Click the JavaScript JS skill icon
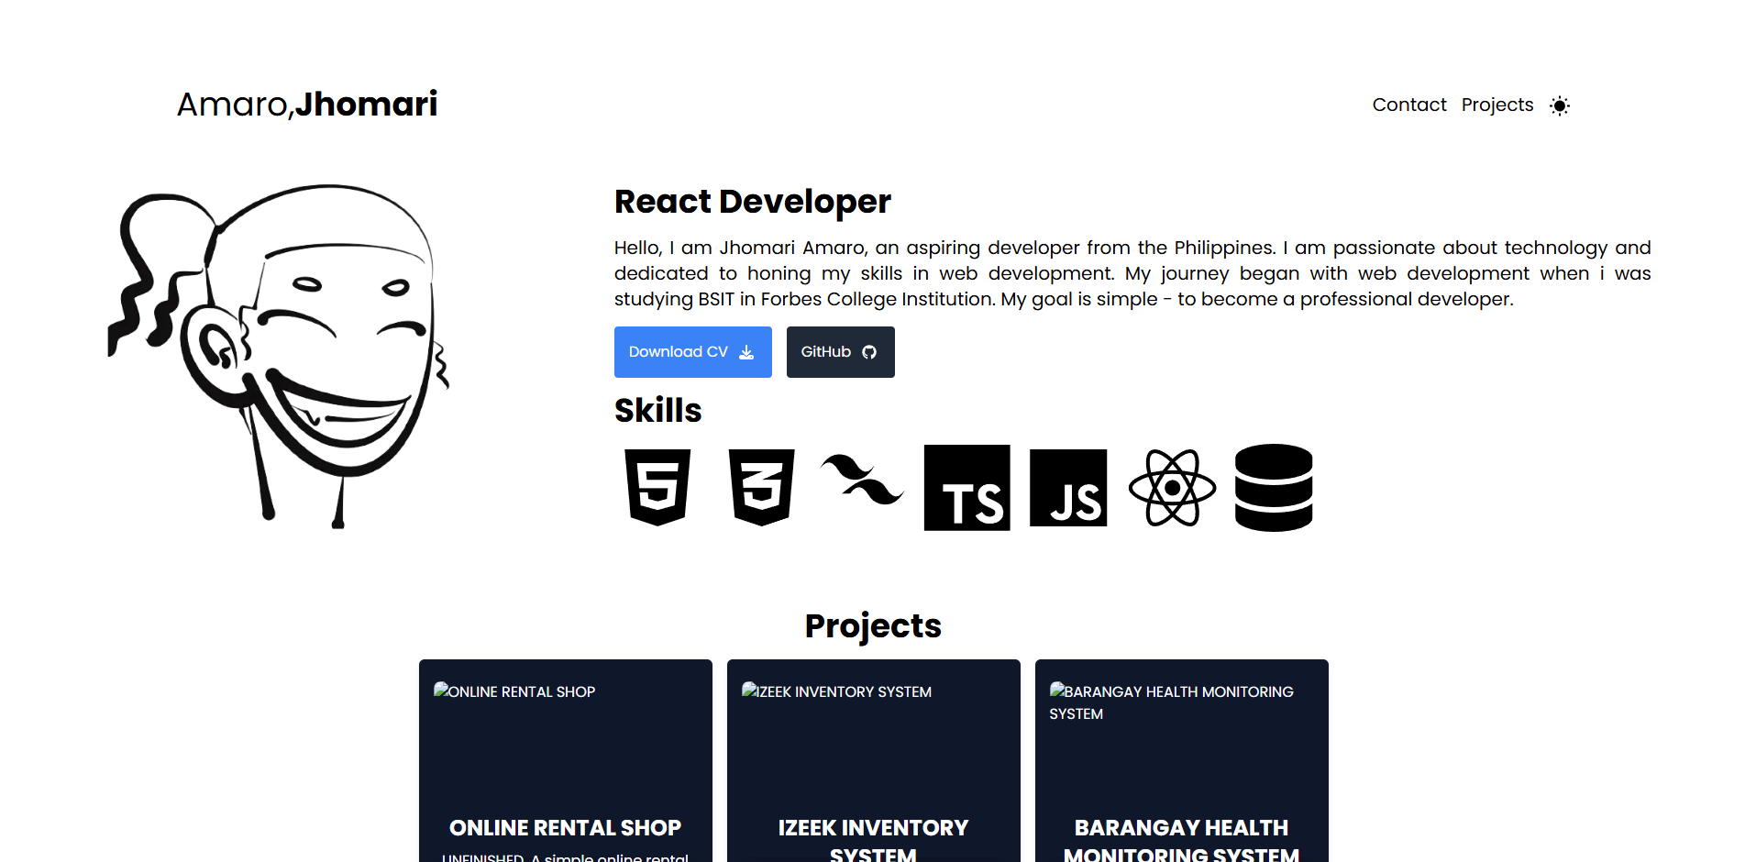This screenshot has width=1745, height=862. tap(1068, 488)
